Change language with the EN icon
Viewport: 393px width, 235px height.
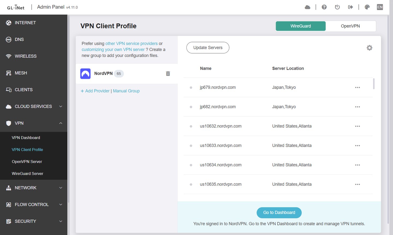(x=380, y=7)
